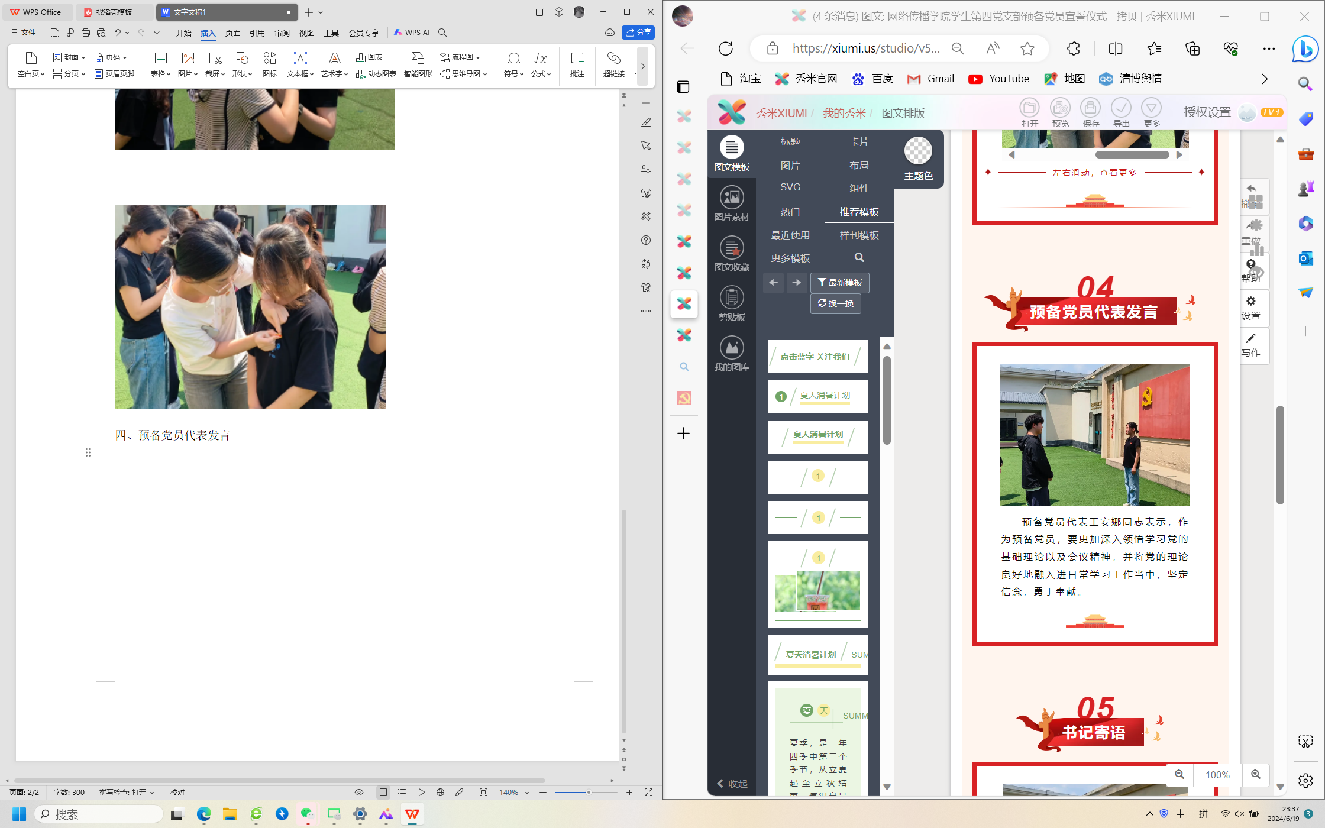
Task: Open the 页面 ribbon tab in WPS
Action: [232, 33]
